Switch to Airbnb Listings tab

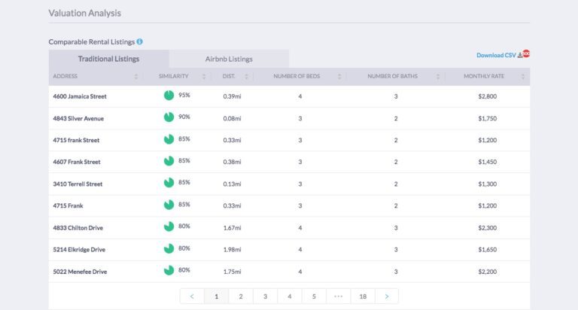pos(229,59)
